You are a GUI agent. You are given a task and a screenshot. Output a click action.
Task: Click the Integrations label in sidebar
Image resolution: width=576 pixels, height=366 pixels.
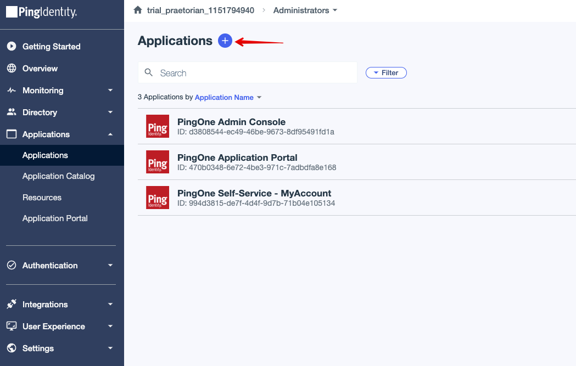click(45, 305)
